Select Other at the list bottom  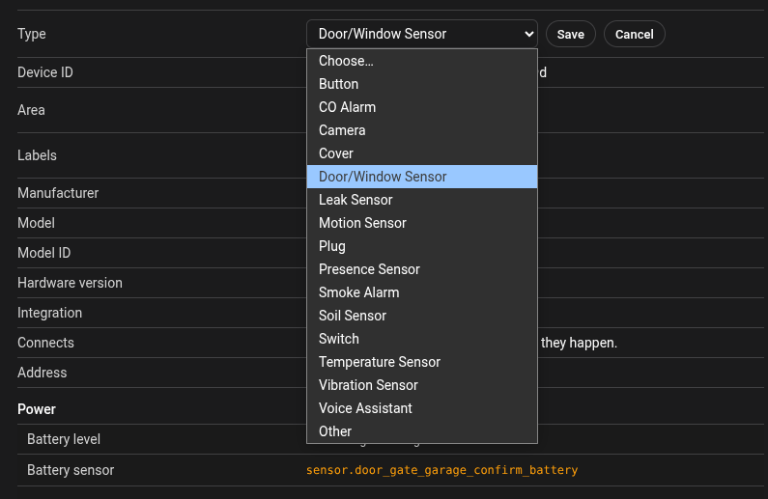(x=422, y=431)
